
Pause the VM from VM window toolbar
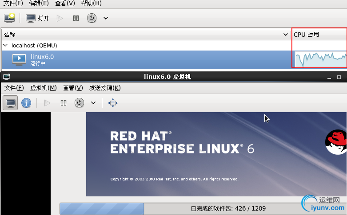click(64, 103)
